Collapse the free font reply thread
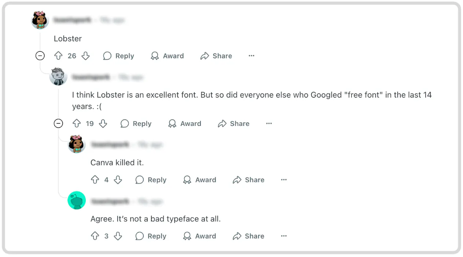 [x=58, y=124]
